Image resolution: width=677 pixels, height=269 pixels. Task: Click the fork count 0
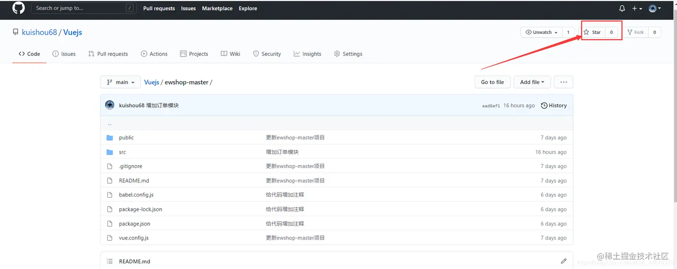coord(655,32)
